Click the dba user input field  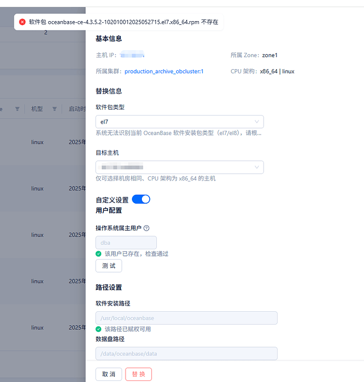click(126, 243)
